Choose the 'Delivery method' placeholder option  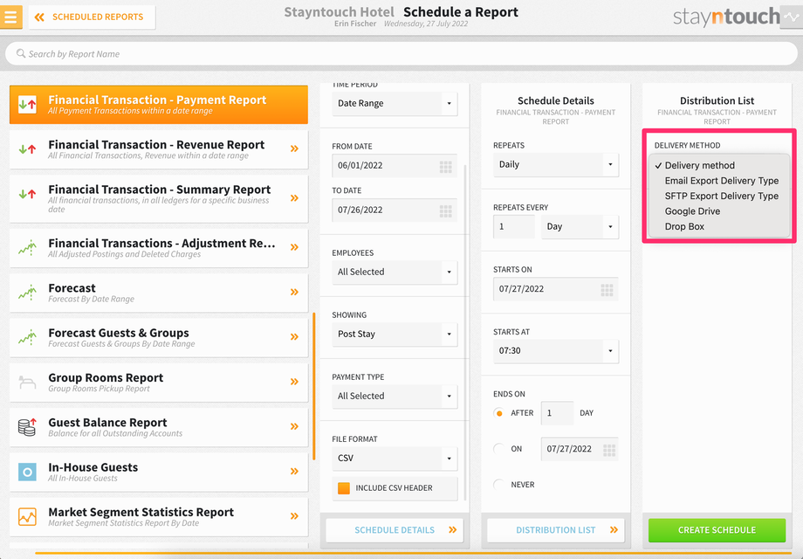719,165
